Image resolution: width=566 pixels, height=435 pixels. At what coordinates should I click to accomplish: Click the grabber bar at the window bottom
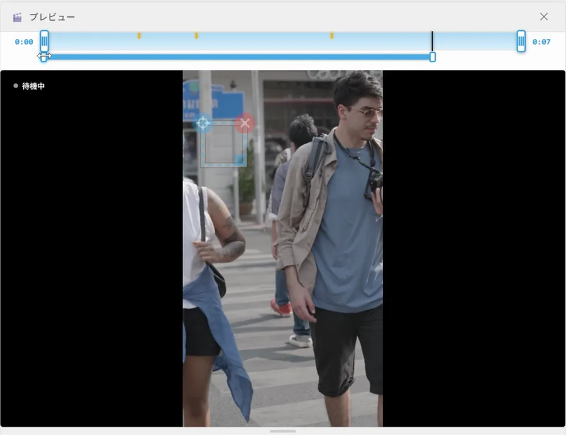[x=282, y=431]
